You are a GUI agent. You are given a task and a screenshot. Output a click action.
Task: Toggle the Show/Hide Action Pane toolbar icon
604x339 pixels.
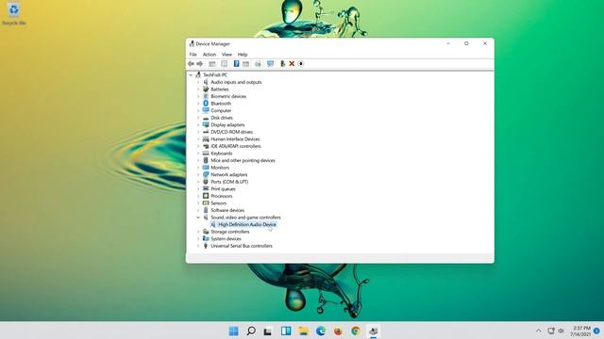click(245, 64)
